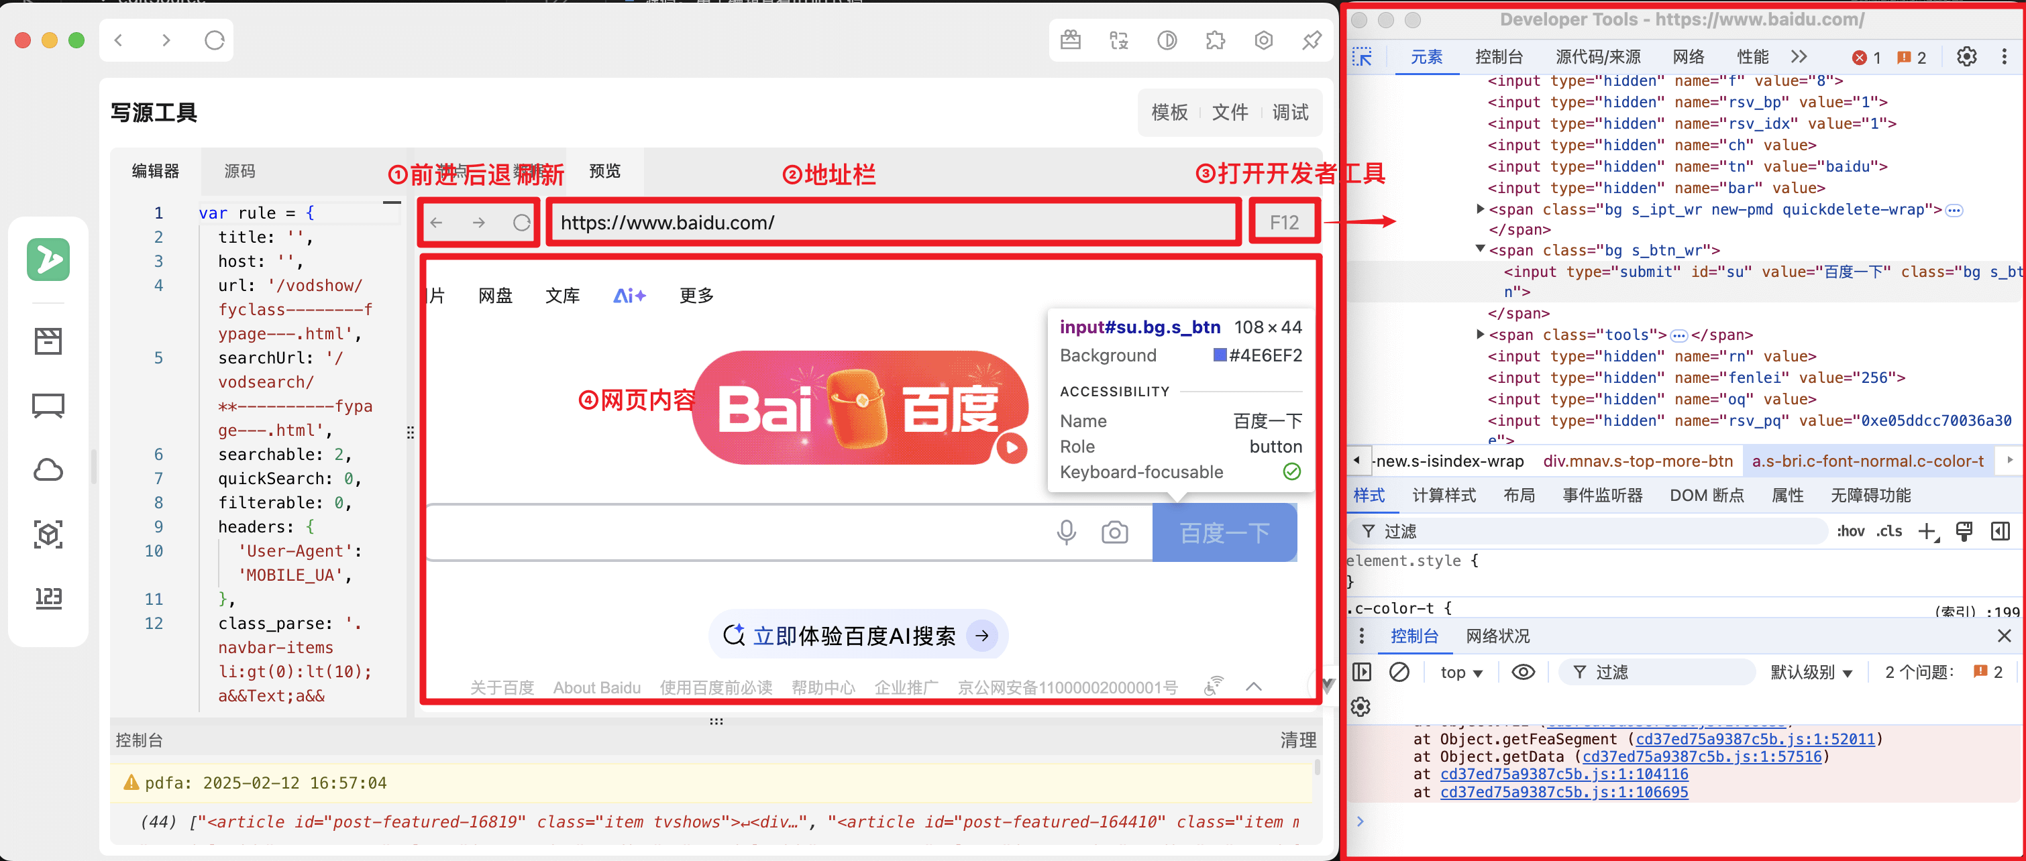Open DevTools settings gear

pos(1966,56)
